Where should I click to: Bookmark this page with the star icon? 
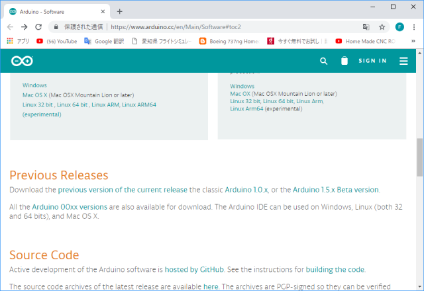pyautogui.click(x=382, y=27)
